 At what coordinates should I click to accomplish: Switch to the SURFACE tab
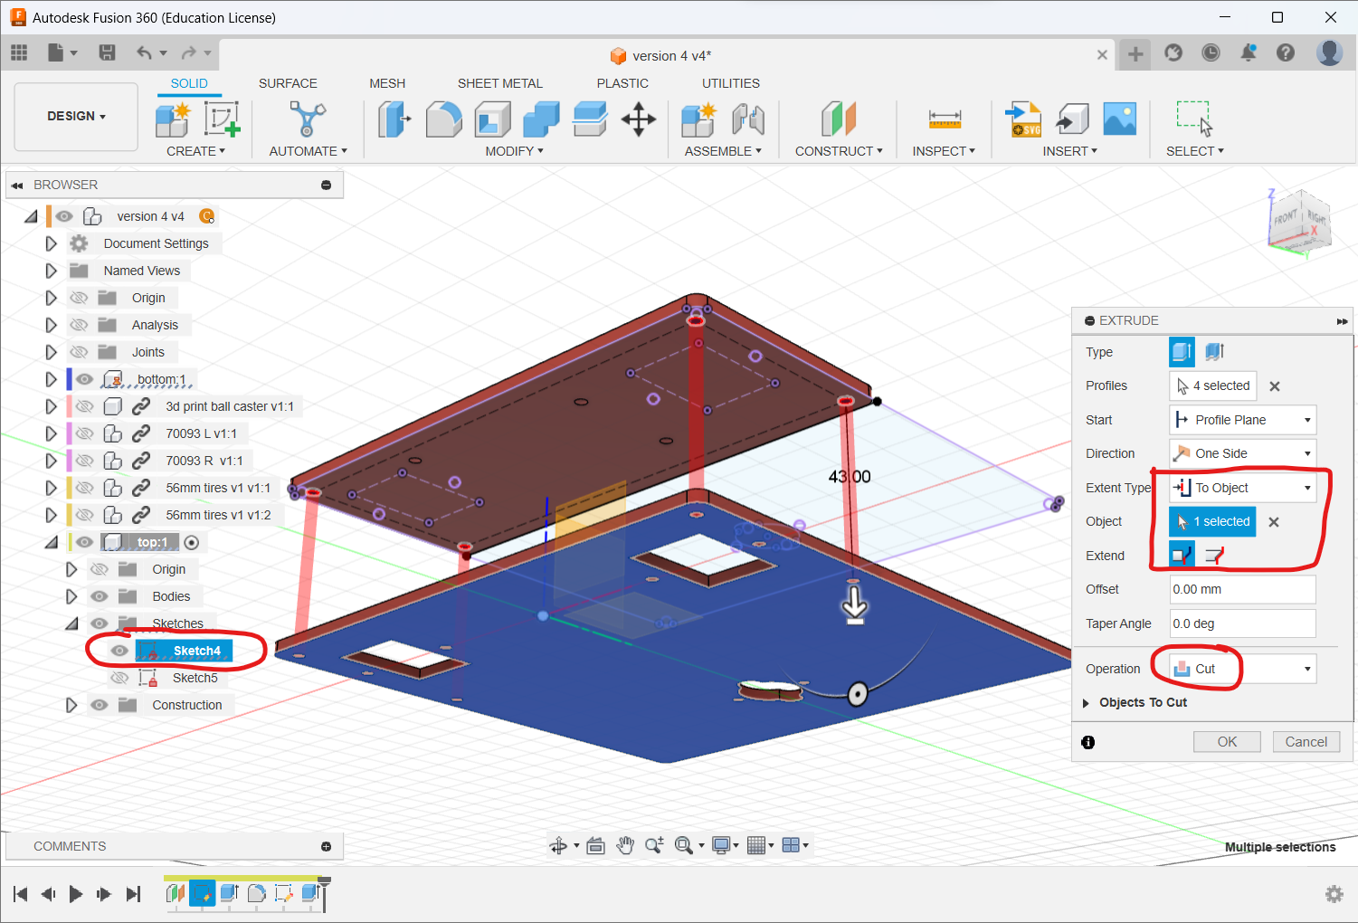[288, 83]
